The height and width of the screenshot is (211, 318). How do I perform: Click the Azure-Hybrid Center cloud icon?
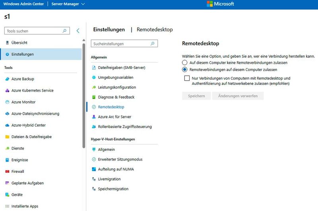click(x=7, y=125)
